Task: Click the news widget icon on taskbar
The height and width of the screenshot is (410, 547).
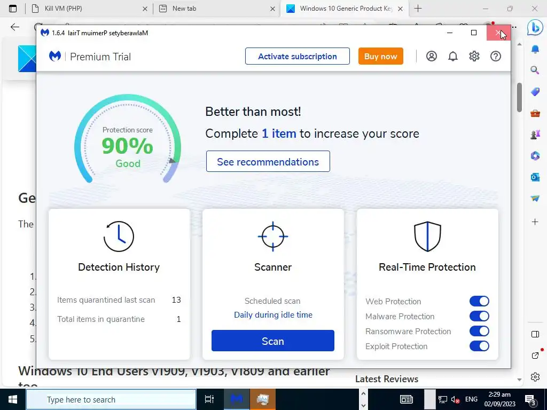Action: point(406,399)
